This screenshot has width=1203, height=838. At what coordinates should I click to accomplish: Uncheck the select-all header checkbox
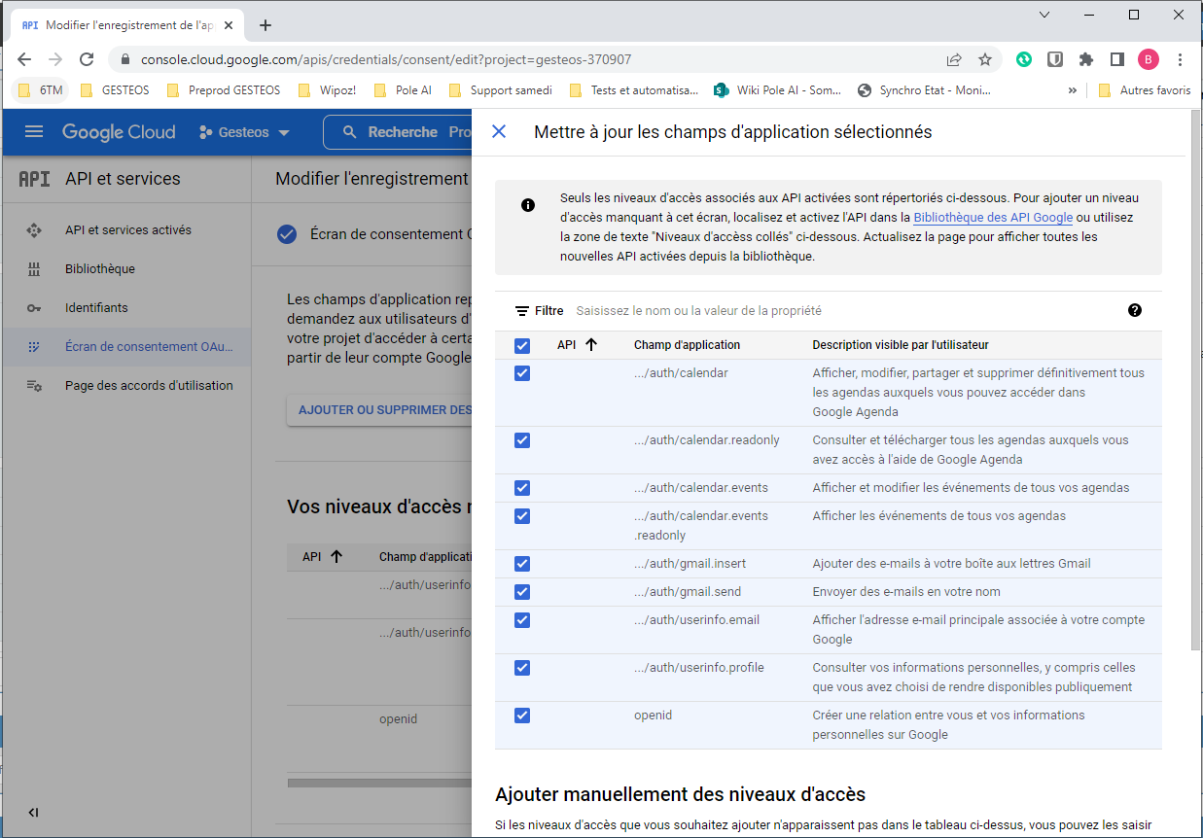point(522,346)
